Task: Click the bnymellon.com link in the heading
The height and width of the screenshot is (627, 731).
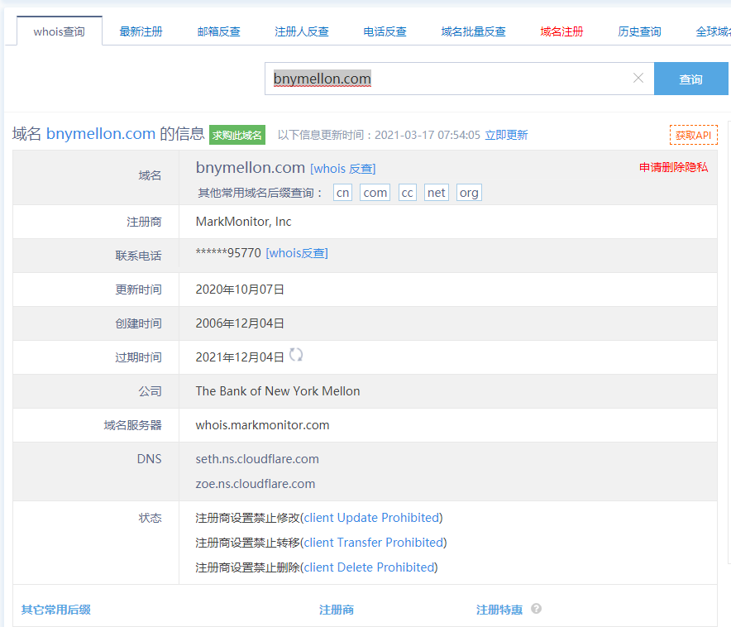Action: [x=101, y=134]
